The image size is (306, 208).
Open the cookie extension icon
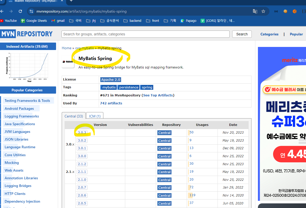[285, 11]
